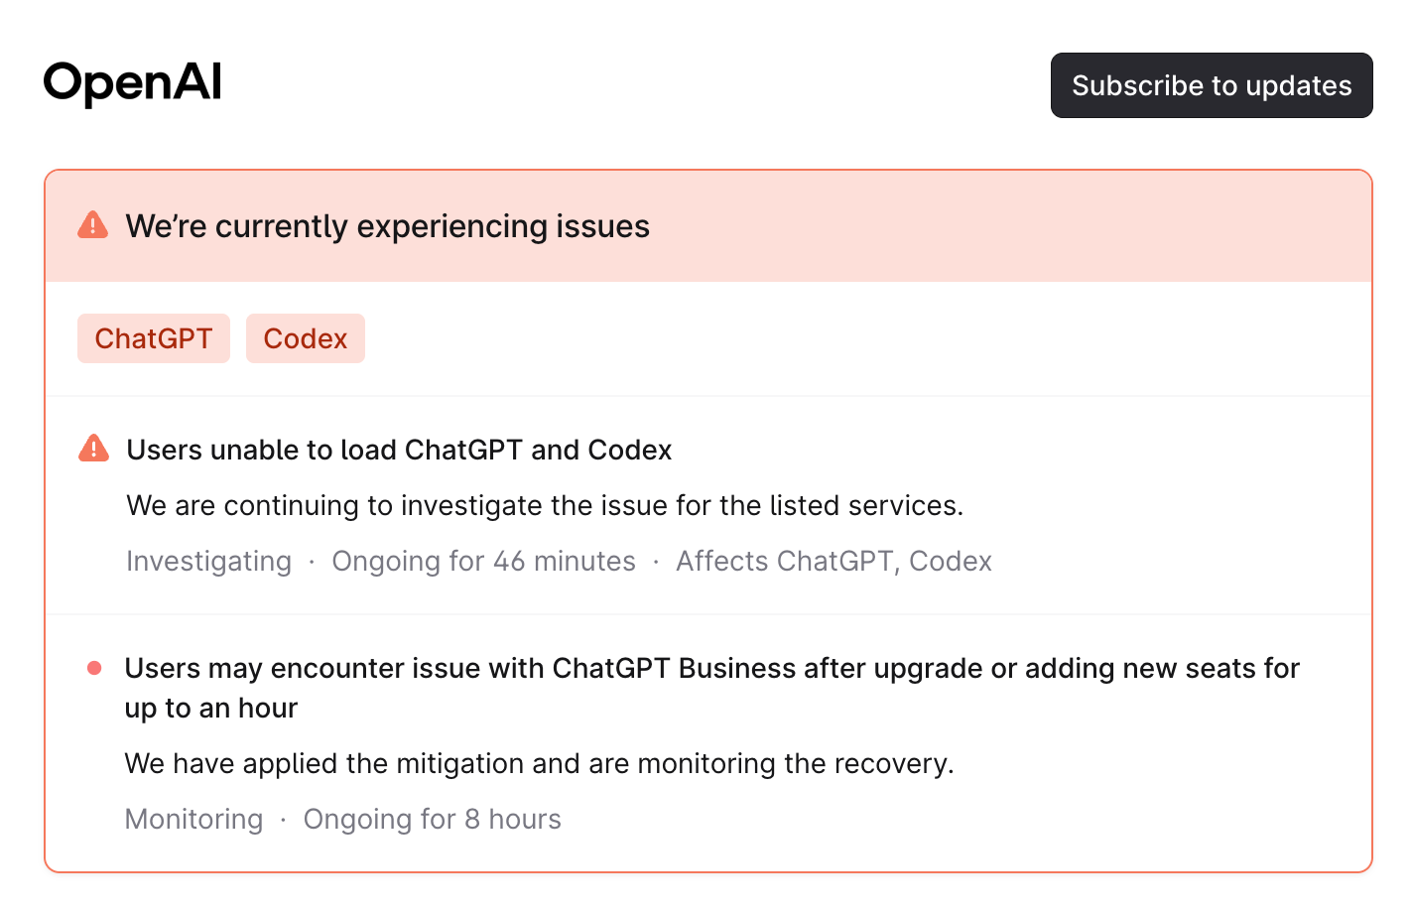The image size is (1411, 913).
Task: Click 'Affects ChatGPT, Codex' text
Action: click(834, 561)
